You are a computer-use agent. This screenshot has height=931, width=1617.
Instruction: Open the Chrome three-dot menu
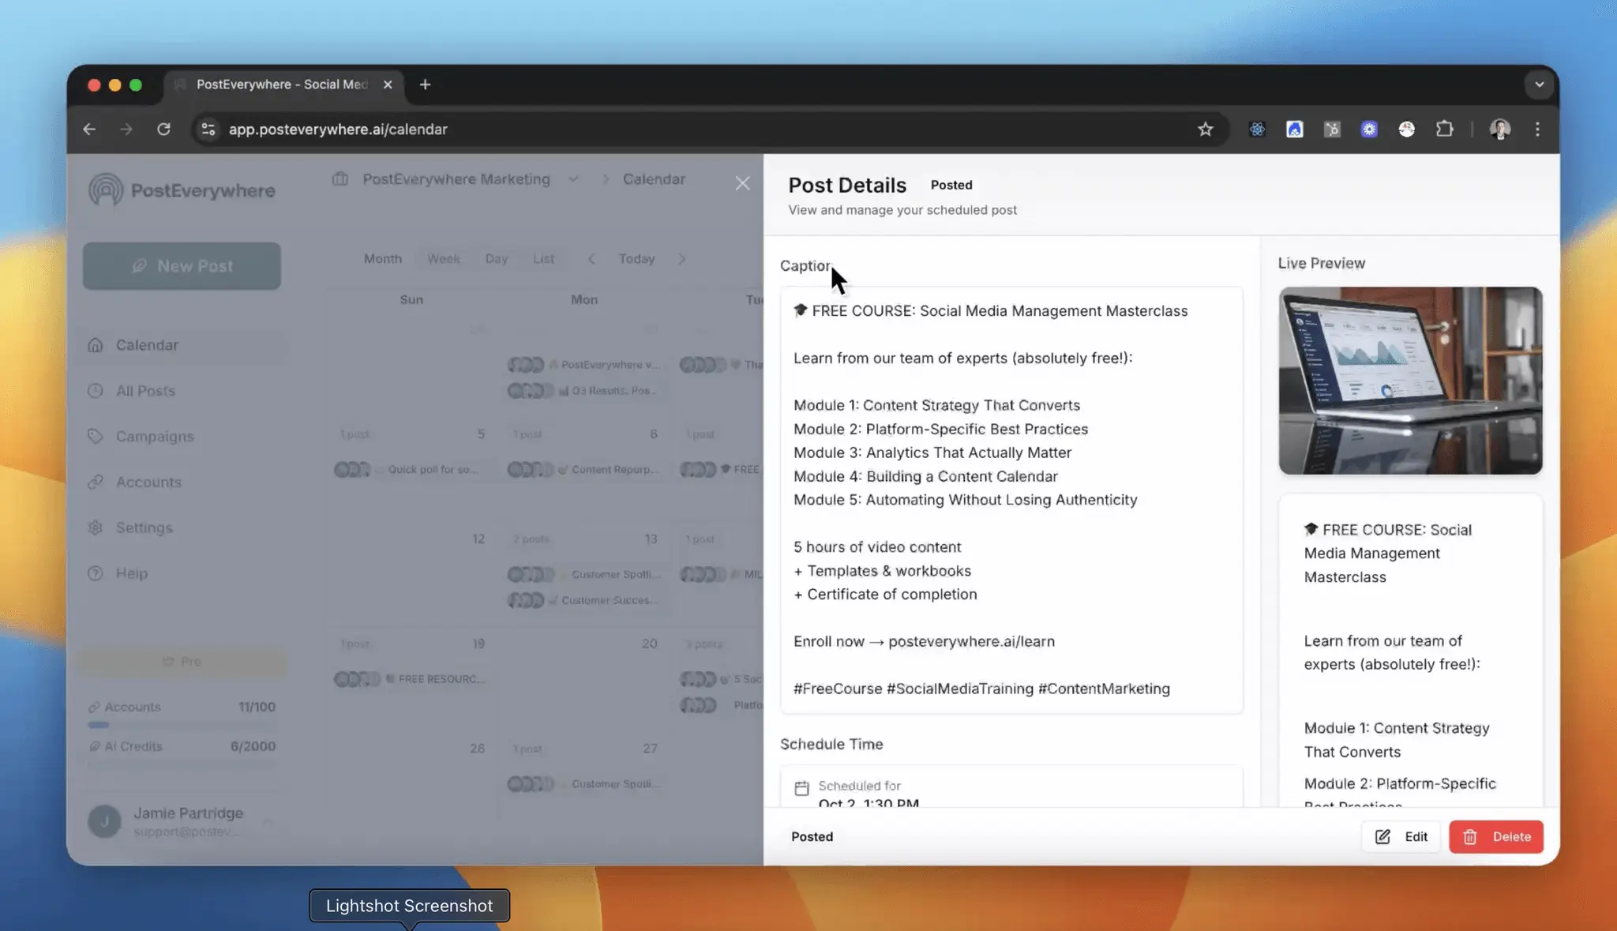point(1537,129)
